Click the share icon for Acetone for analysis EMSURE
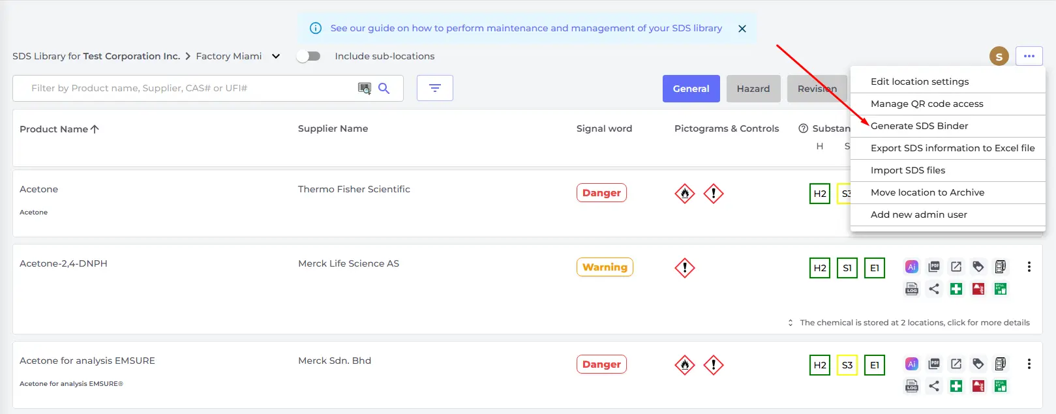This screenshot has height=414, width=1056. tap(934, 386)
